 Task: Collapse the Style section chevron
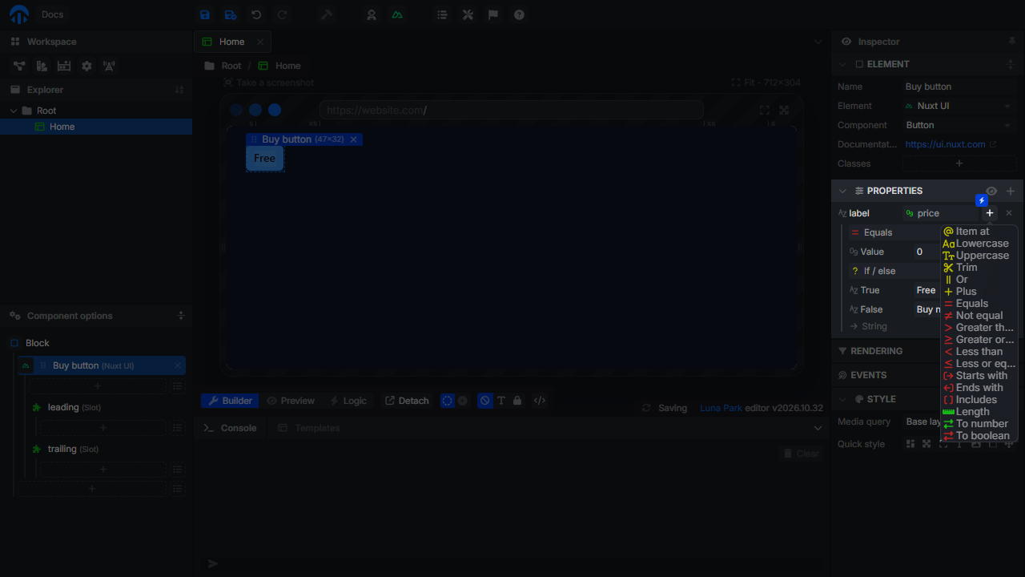(842, 399)
